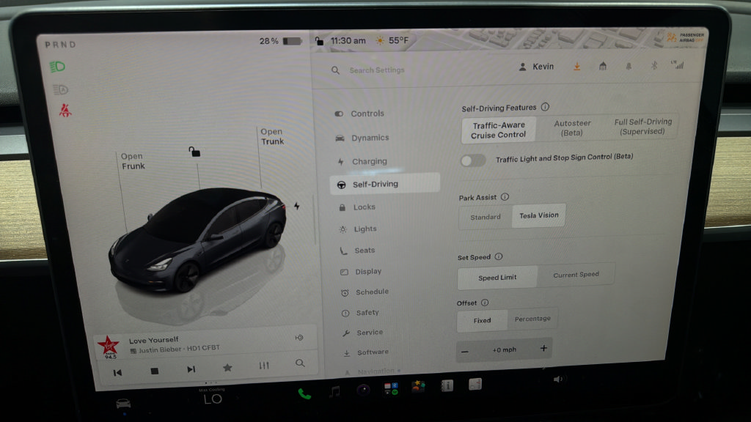Open the dashcam camera app in the dock
The image size is (751, 422).
pos(363,390)
